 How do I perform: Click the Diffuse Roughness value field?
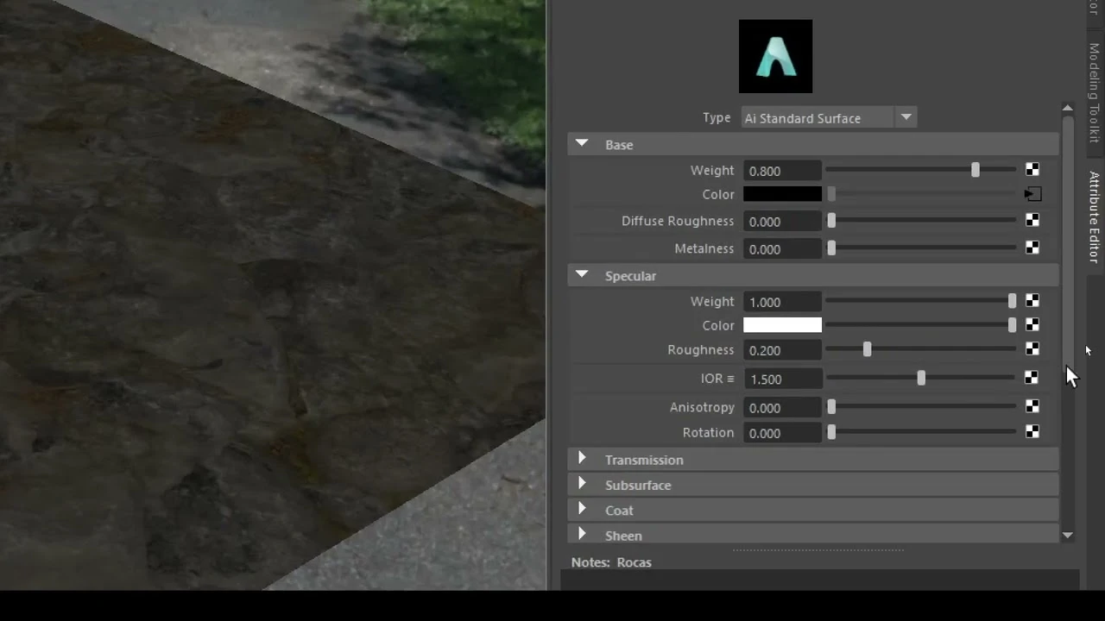click(782, 222)
